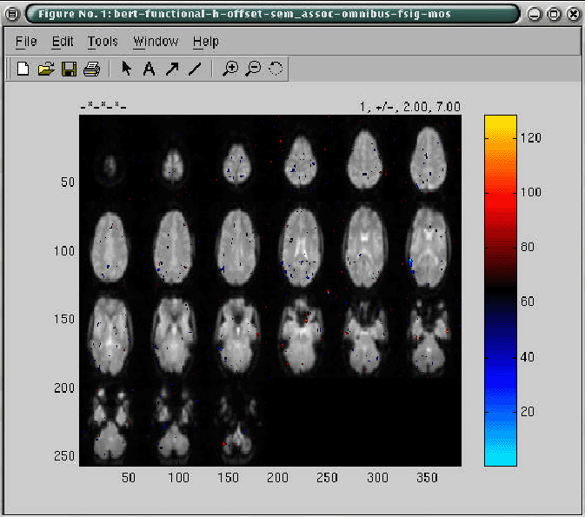585x517 pixels.
Task: Open the Edit menu
Action: [63, 42]
